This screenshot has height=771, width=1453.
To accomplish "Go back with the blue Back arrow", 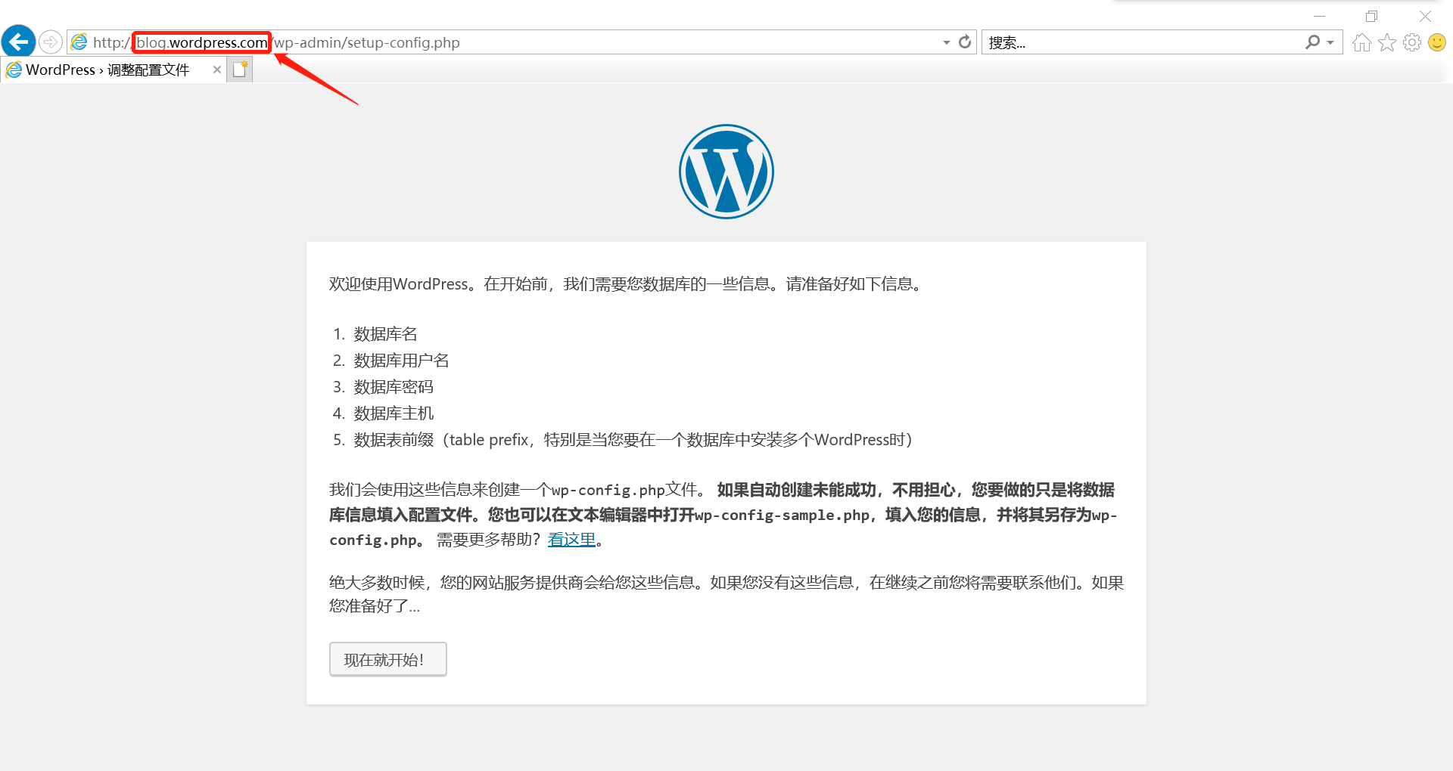I will coord(19,42).
